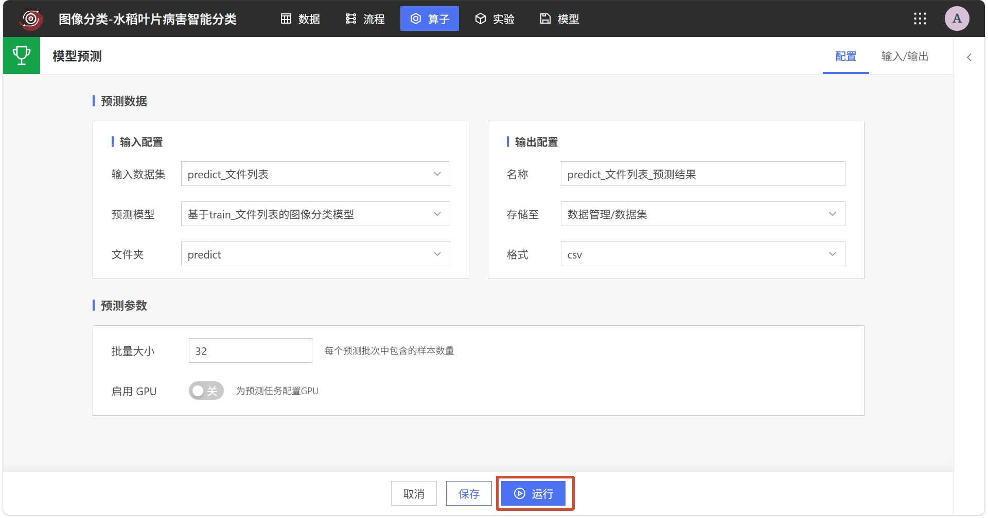The width and height of the screenshot is (988, 518).
Task: Switch to the 输入/输出 tab
Action: point(905,56)
